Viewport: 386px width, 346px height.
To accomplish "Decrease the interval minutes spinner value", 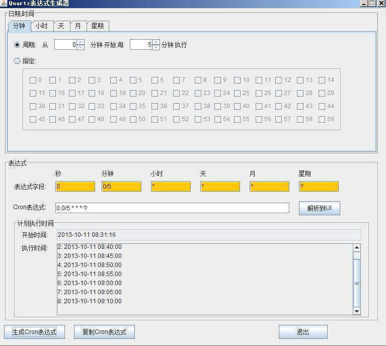I will click(156, 47).
